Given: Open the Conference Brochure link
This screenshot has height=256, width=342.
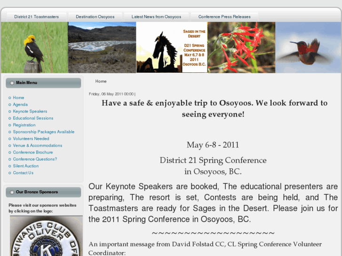Looking at the screenshot, I should (x=33, y=152).
